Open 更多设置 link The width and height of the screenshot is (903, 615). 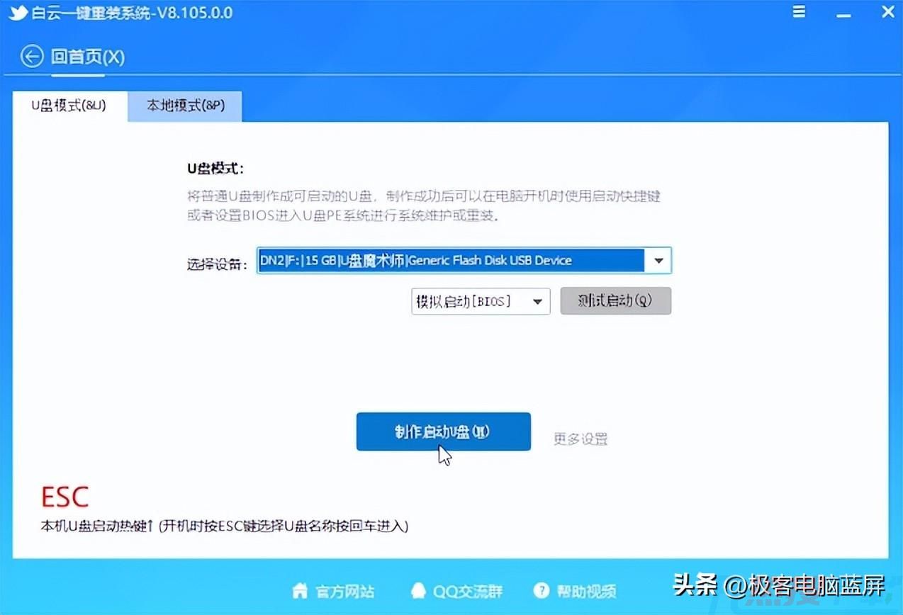(x=580, y=439)
